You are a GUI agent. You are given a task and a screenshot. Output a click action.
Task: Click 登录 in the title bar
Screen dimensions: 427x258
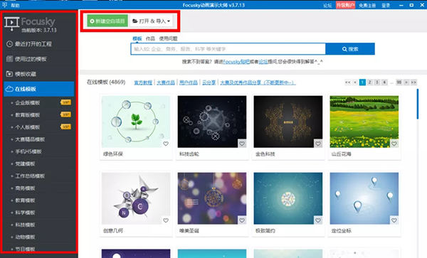click(386, 6)
